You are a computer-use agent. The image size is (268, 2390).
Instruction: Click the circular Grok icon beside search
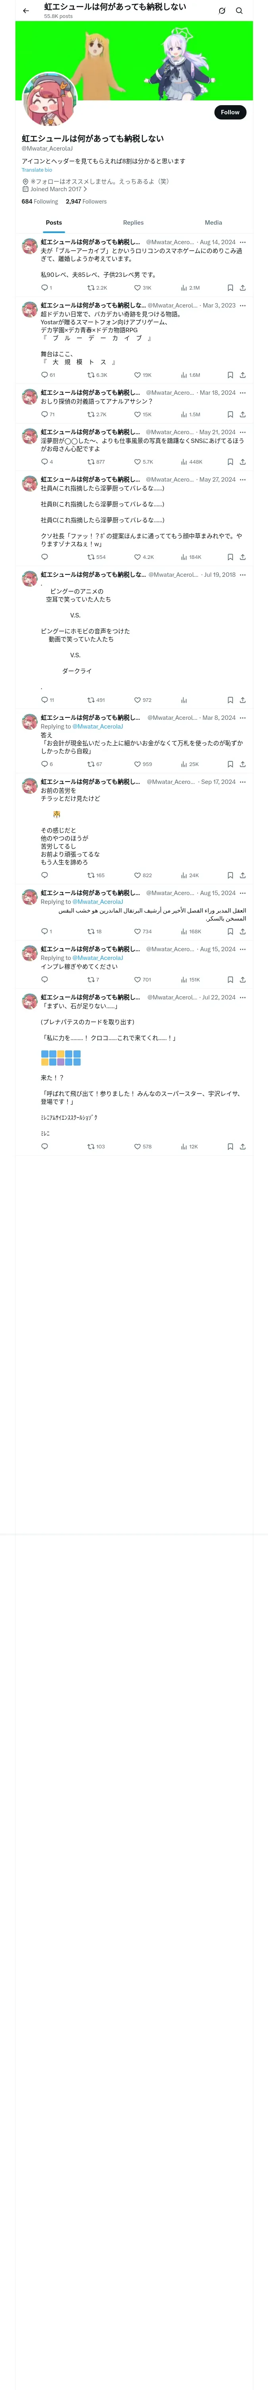[222, 10]
